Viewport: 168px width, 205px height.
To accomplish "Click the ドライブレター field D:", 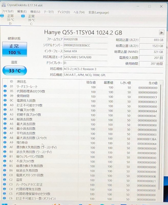I will point(86,63).
